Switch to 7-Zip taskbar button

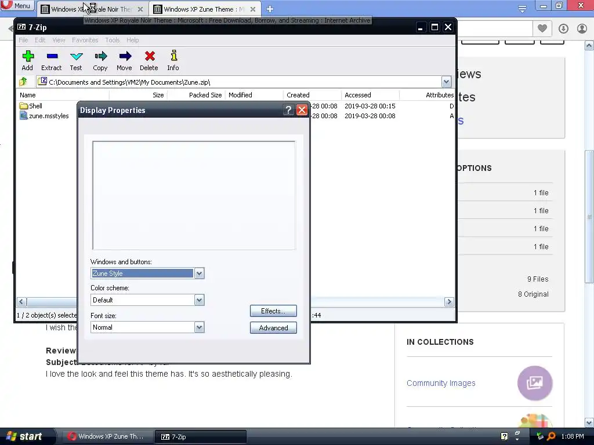pos(201,437)
